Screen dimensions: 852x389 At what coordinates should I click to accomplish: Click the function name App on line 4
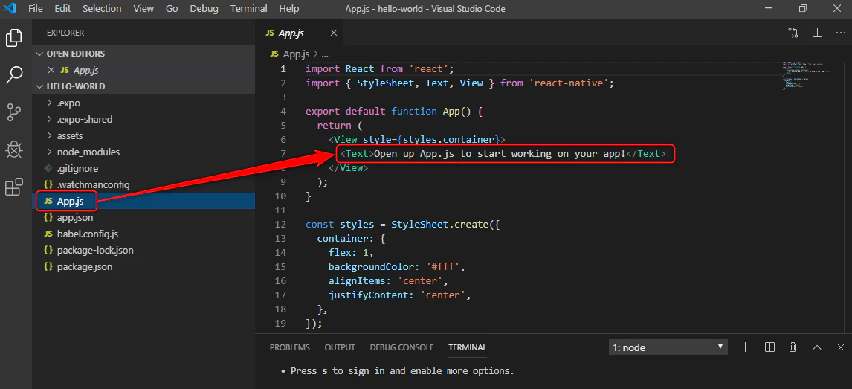pos(451,112)
